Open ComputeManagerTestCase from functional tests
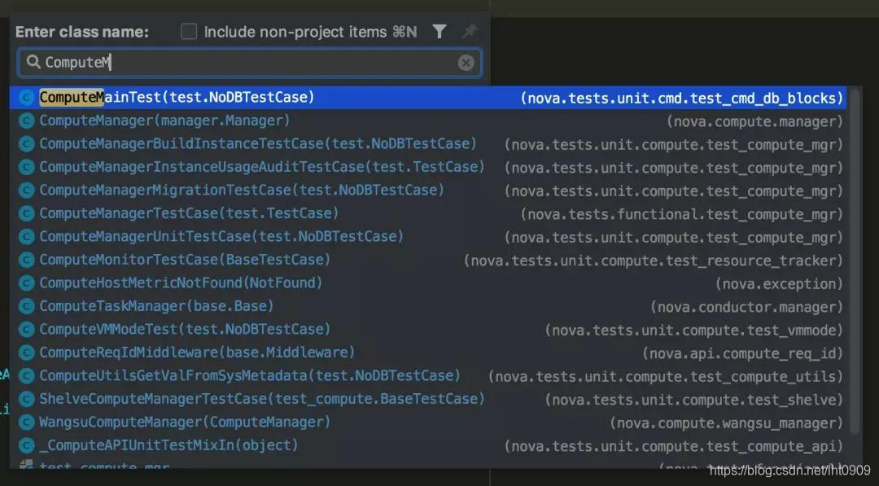 [428, 213]
